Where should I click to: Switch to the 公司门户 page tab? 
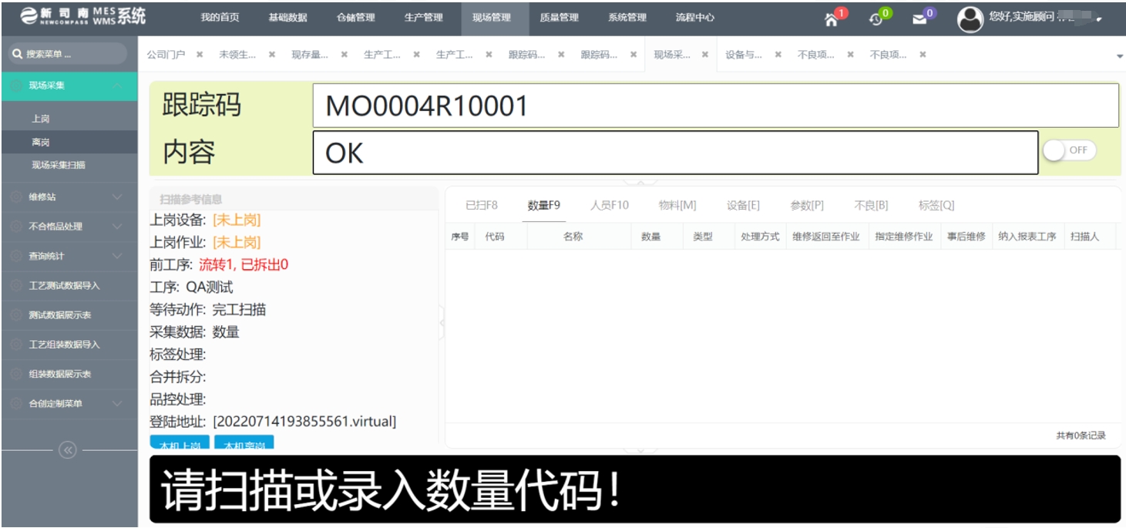166,55
